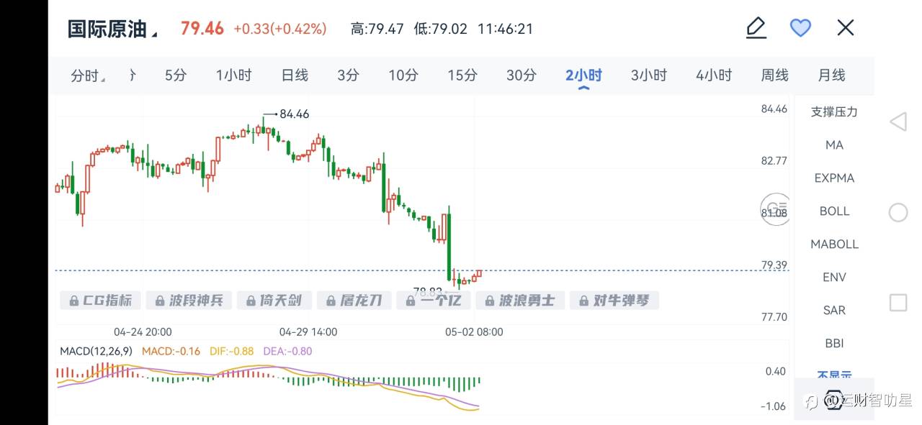Viewport: 922px width, 425px height.
Task: Tap the square recent-apps icon
Action: coord(898,302)
